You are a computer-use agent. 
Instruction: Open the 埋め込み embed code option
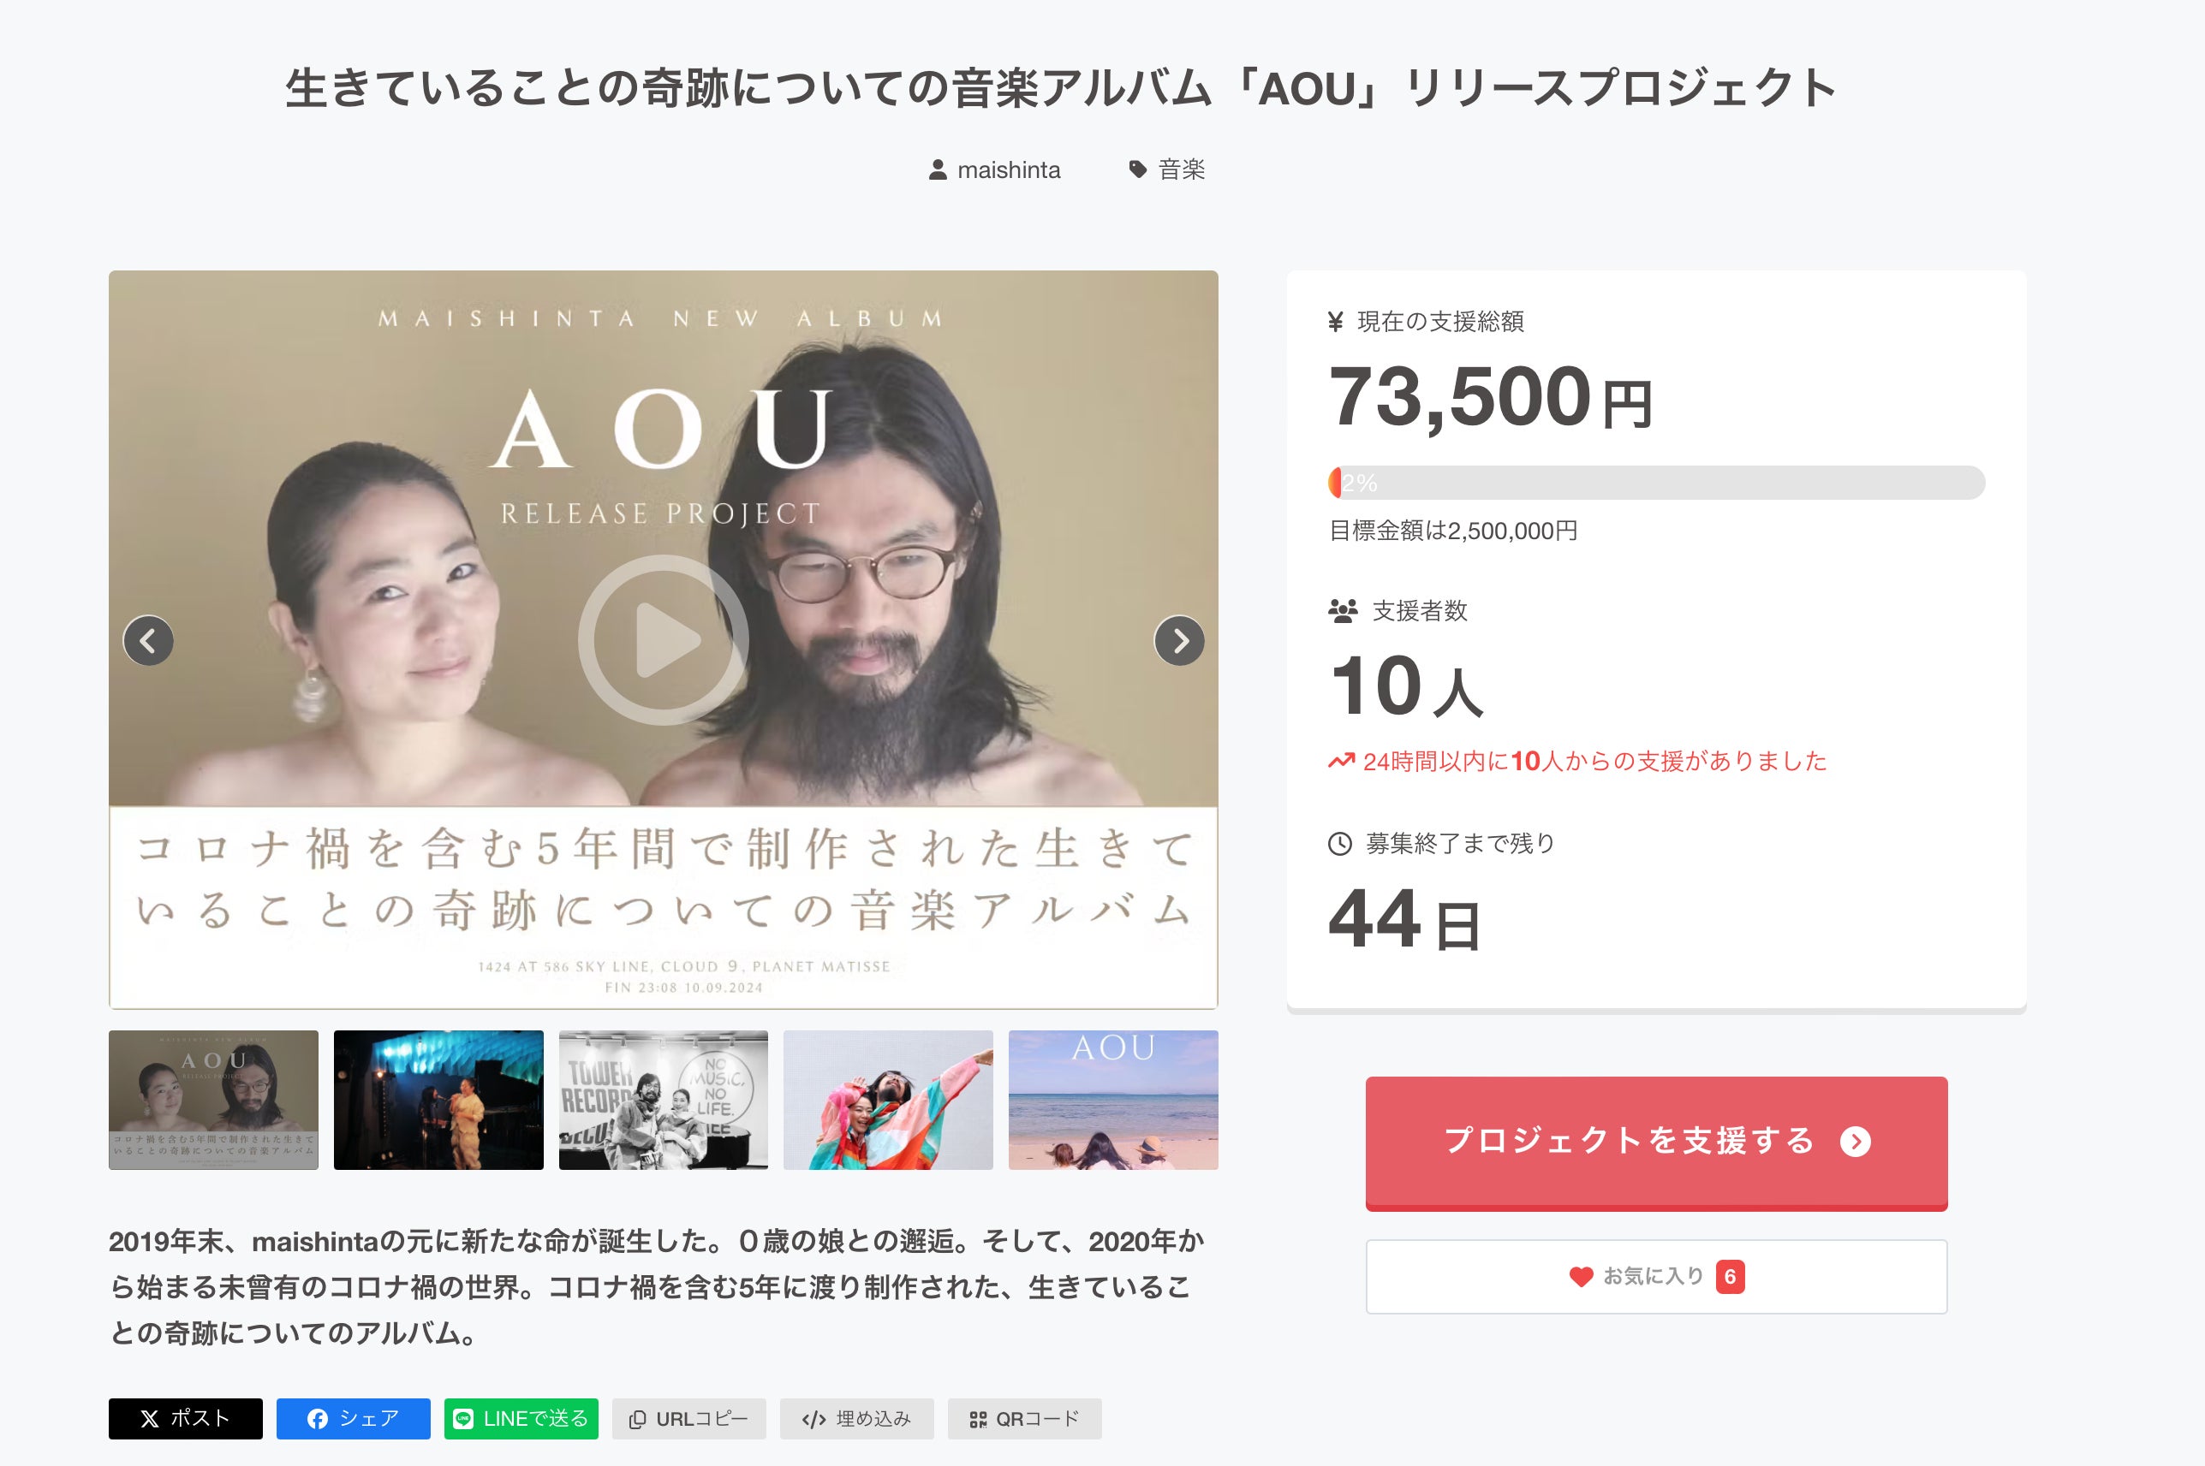(856, 1418)
